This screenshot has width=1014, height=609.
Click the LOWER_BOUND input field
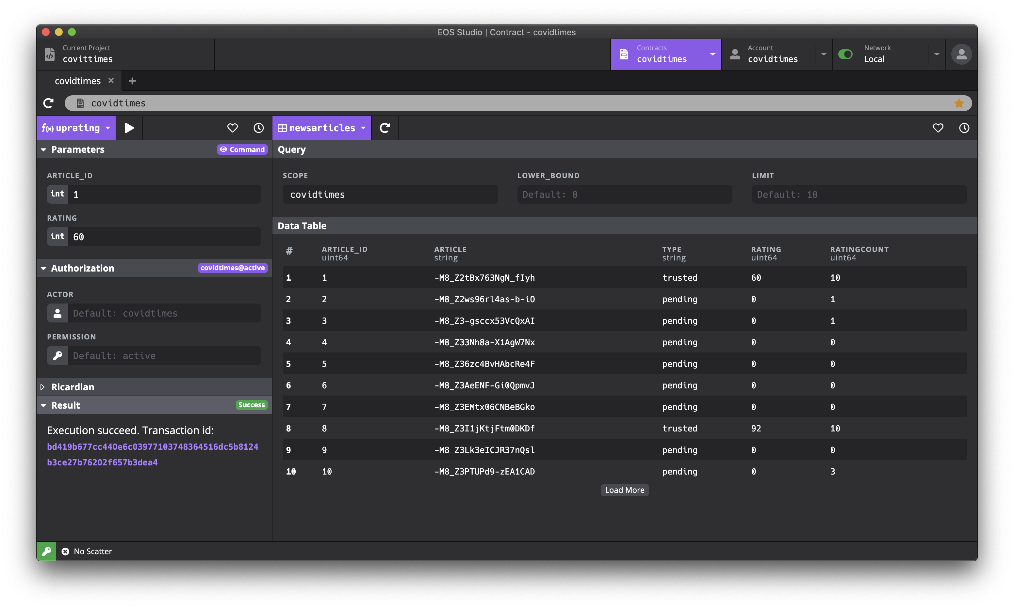(x=624, y=195)
